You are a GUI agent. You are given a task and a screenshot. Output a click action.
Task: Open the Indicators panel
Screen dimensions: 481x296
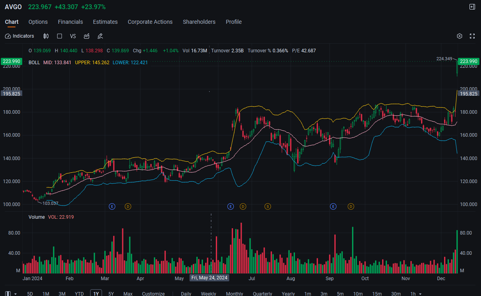click(19, 36)
